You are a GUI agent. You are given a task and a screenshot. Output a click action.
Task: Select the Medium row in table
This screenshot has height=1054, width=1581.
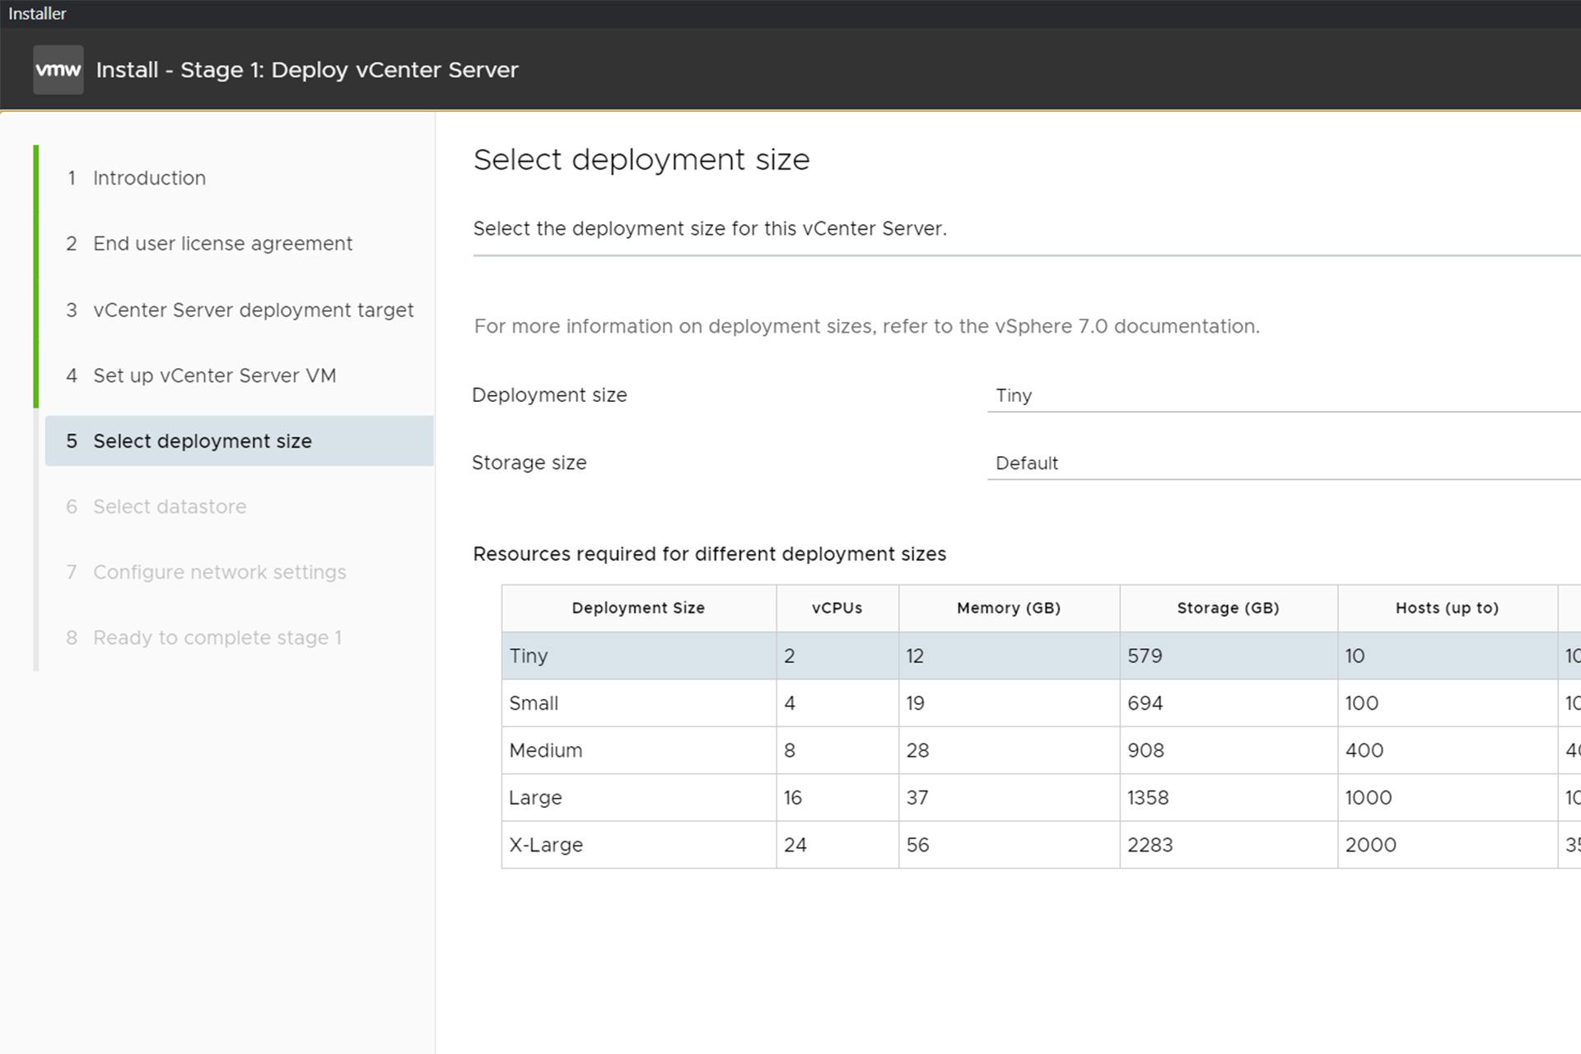click(x=1041, y=750)
